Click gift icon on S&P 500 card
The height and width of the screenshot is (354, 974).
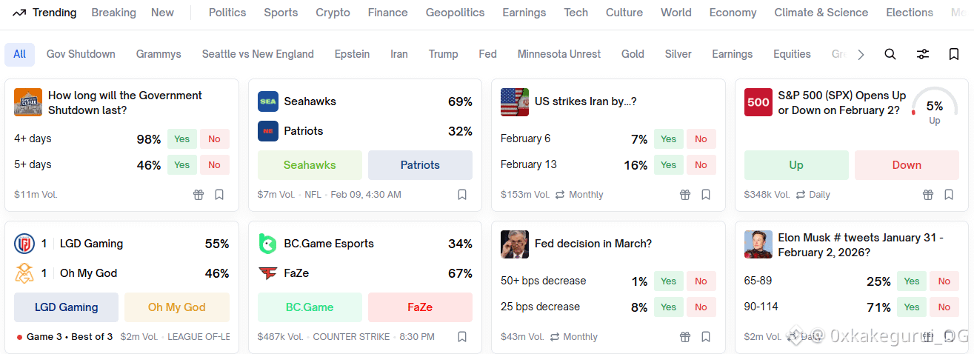tap(928, 195)
